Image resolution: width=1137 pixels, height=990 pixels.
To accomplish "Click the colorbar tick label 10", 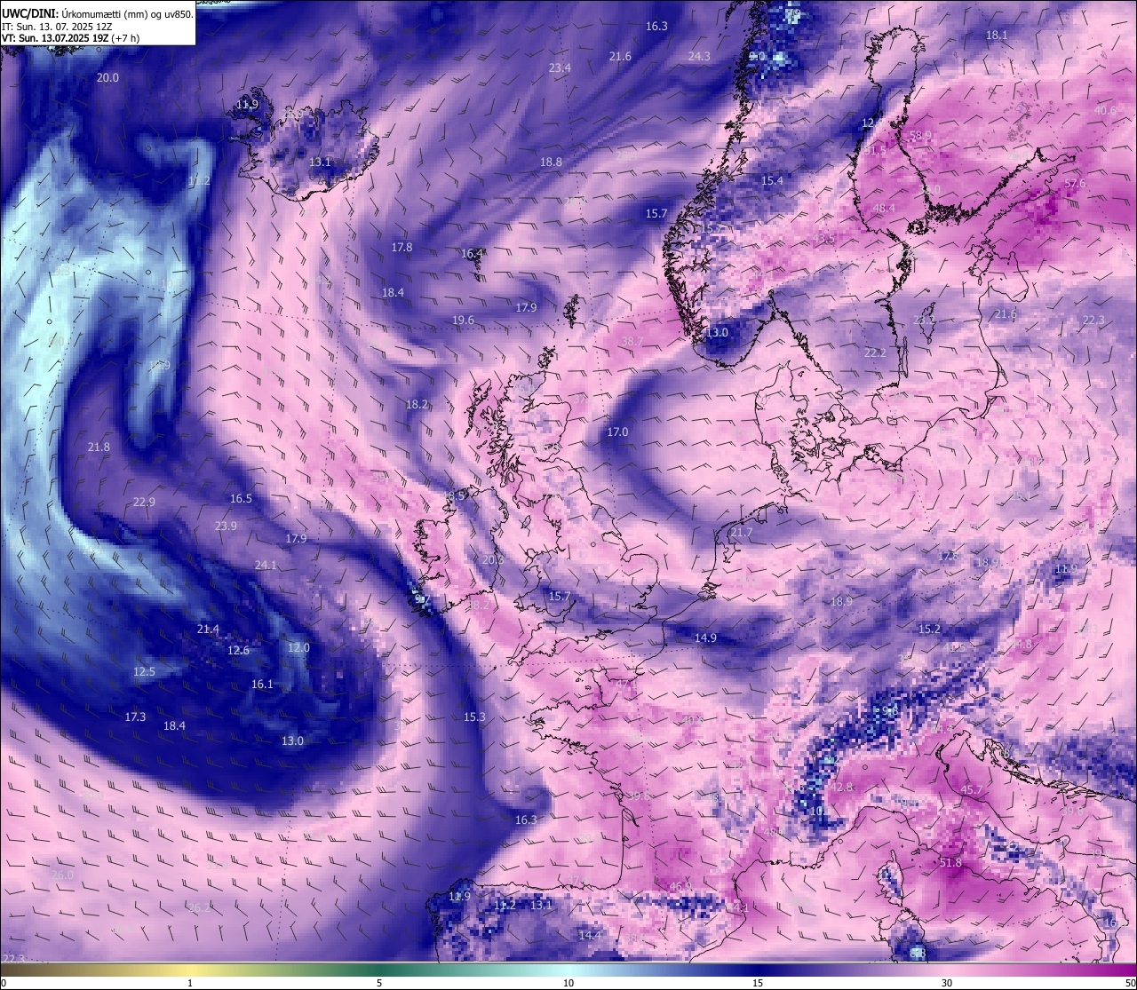I will 568,983.
